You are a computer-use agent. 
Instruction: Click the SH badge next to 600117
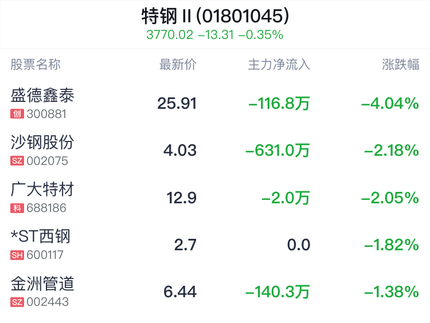pos(17,255)
